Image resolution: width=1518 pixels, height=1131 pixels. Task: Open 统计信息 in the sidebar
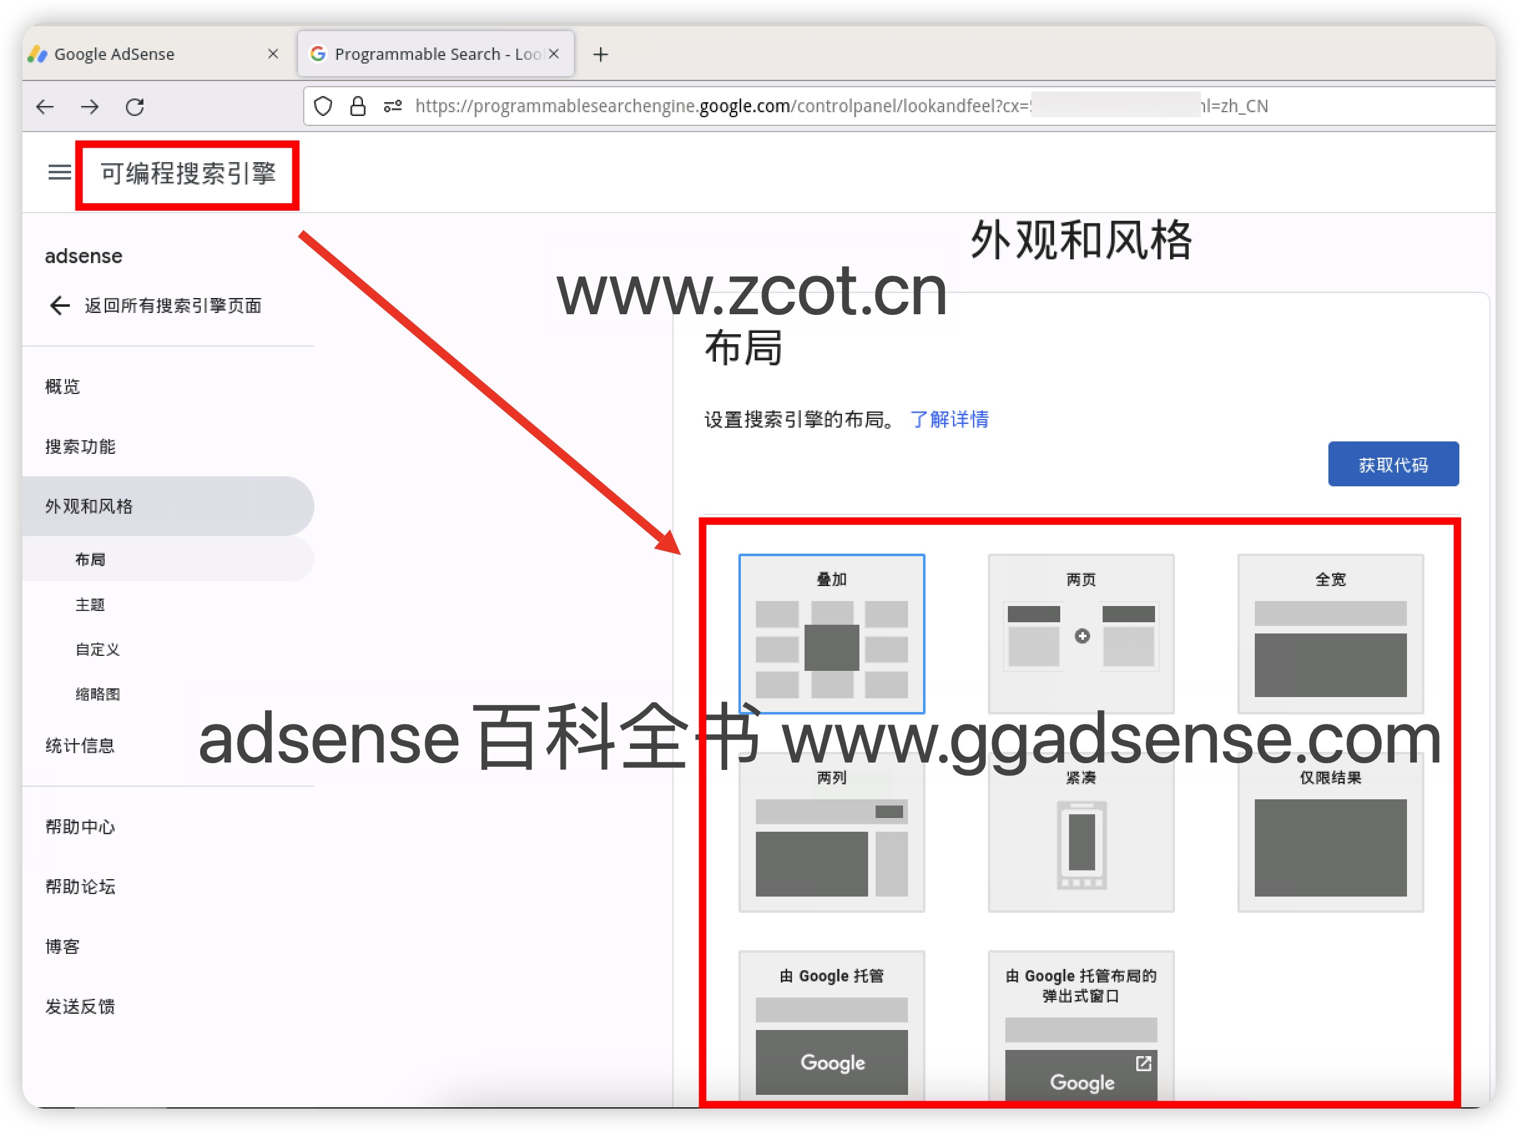point(80,746)
